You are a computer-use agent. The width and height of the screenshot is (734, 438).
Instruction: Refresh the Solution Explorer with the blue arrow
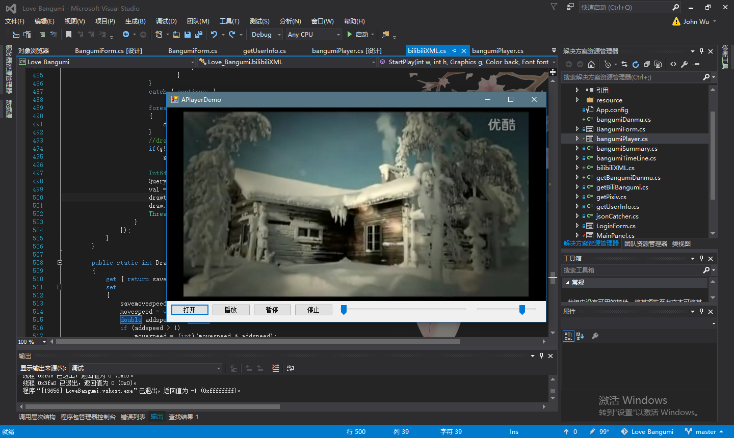pyautogui.click(x=636, y=64)
